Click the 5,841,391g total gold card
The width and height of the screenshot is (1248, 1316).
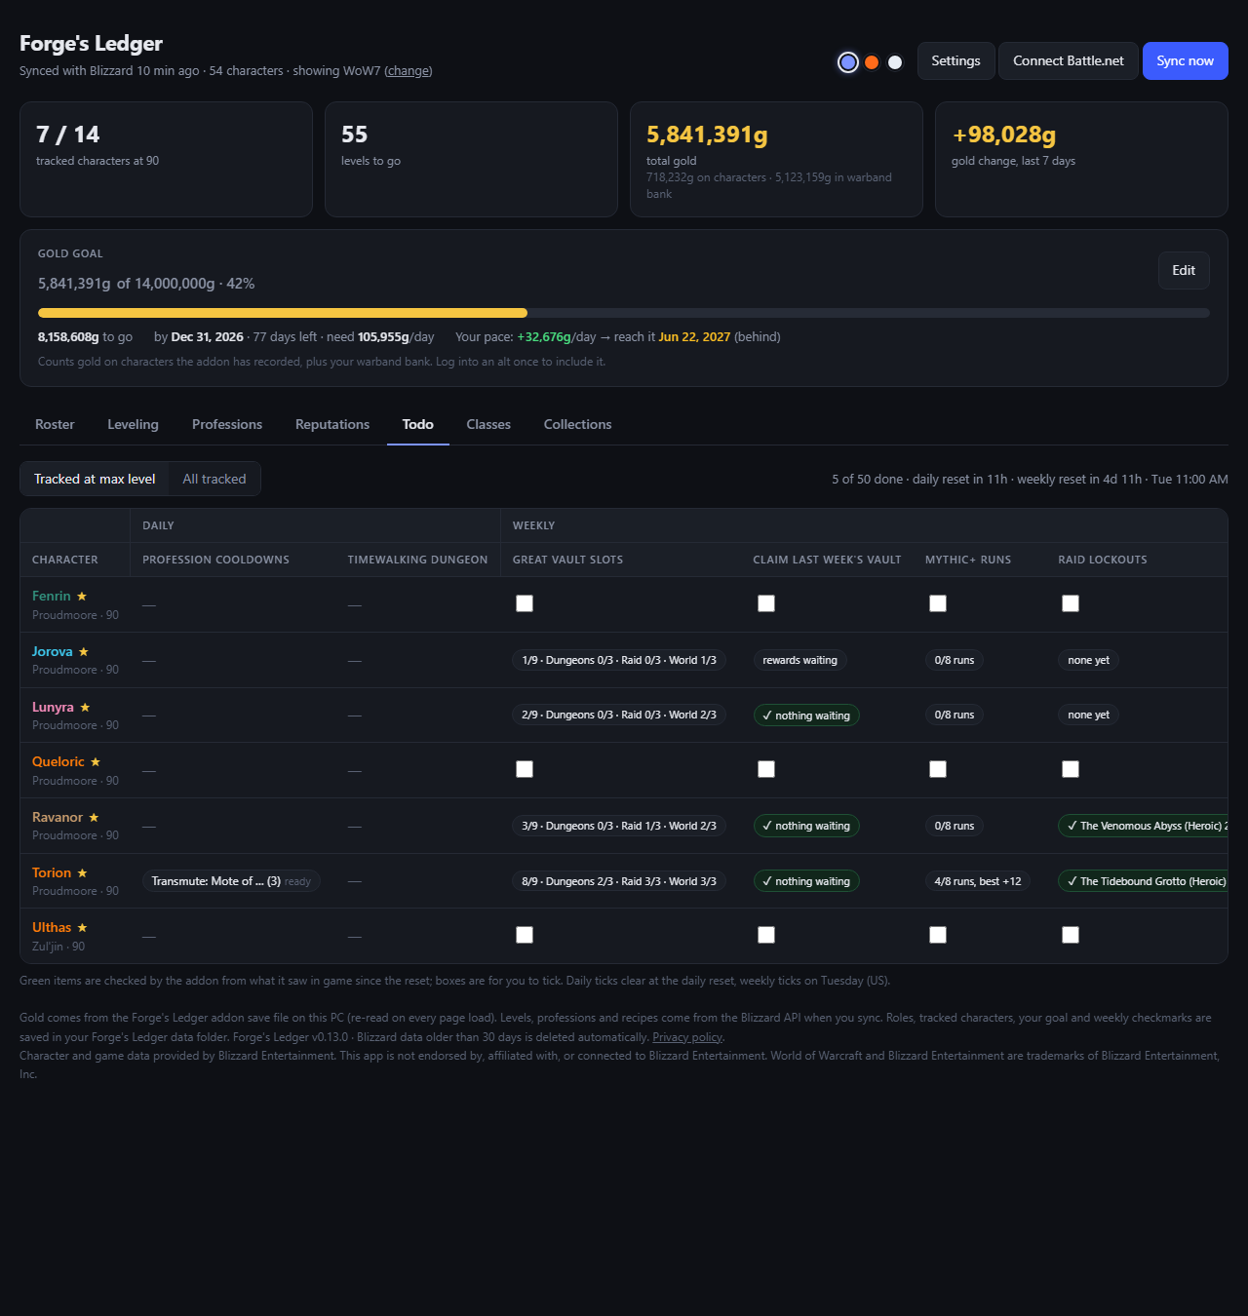(x=776, y=159)
